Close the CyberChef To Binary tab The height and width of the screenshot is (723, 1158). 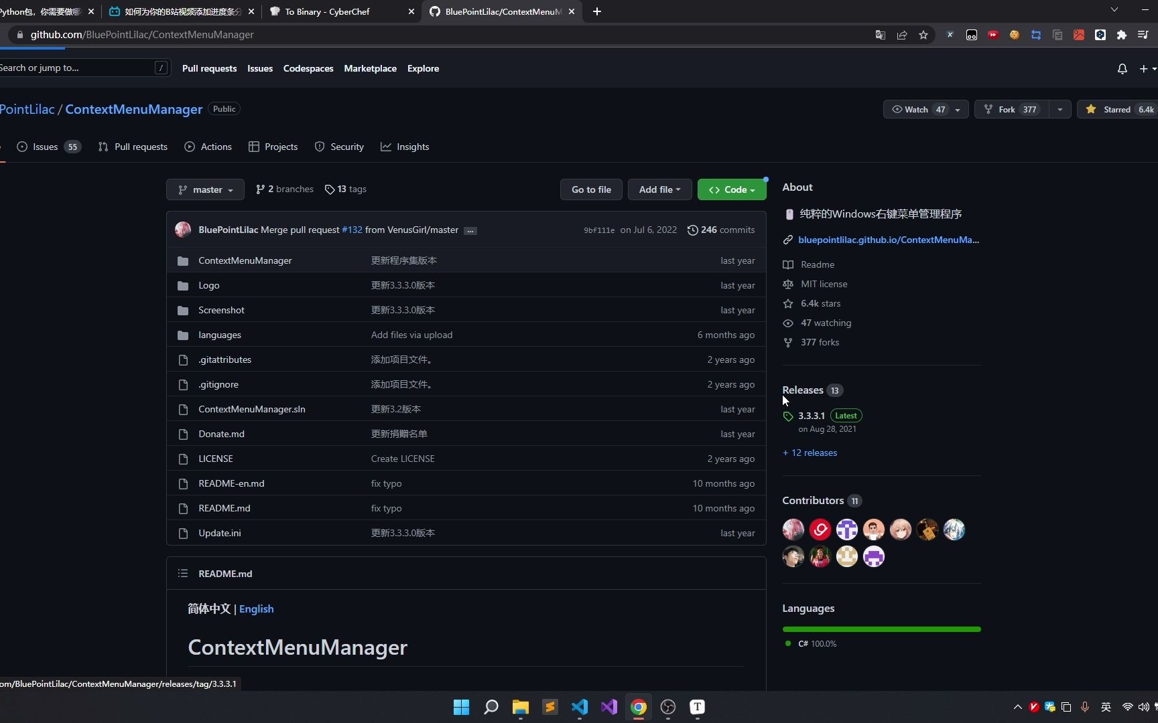pyautogui.click(x=411, y=11)
